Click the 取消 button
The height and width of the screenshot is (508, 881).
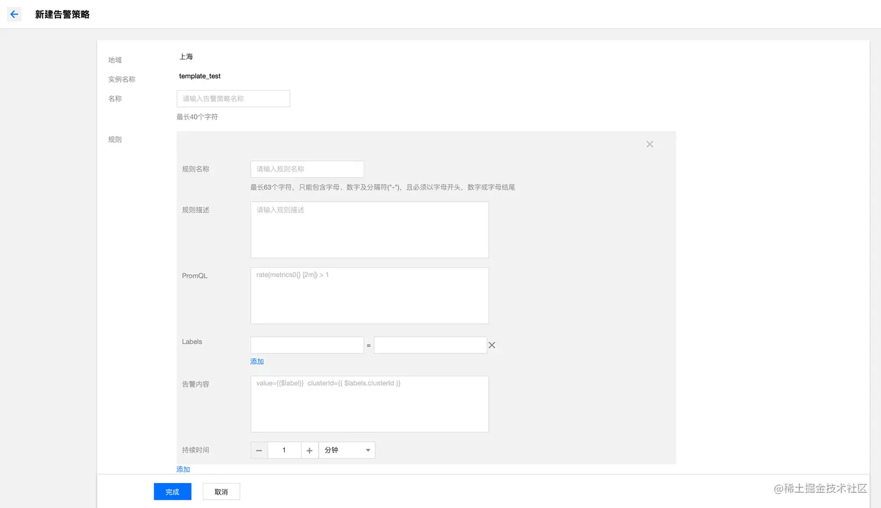[221, 492]
